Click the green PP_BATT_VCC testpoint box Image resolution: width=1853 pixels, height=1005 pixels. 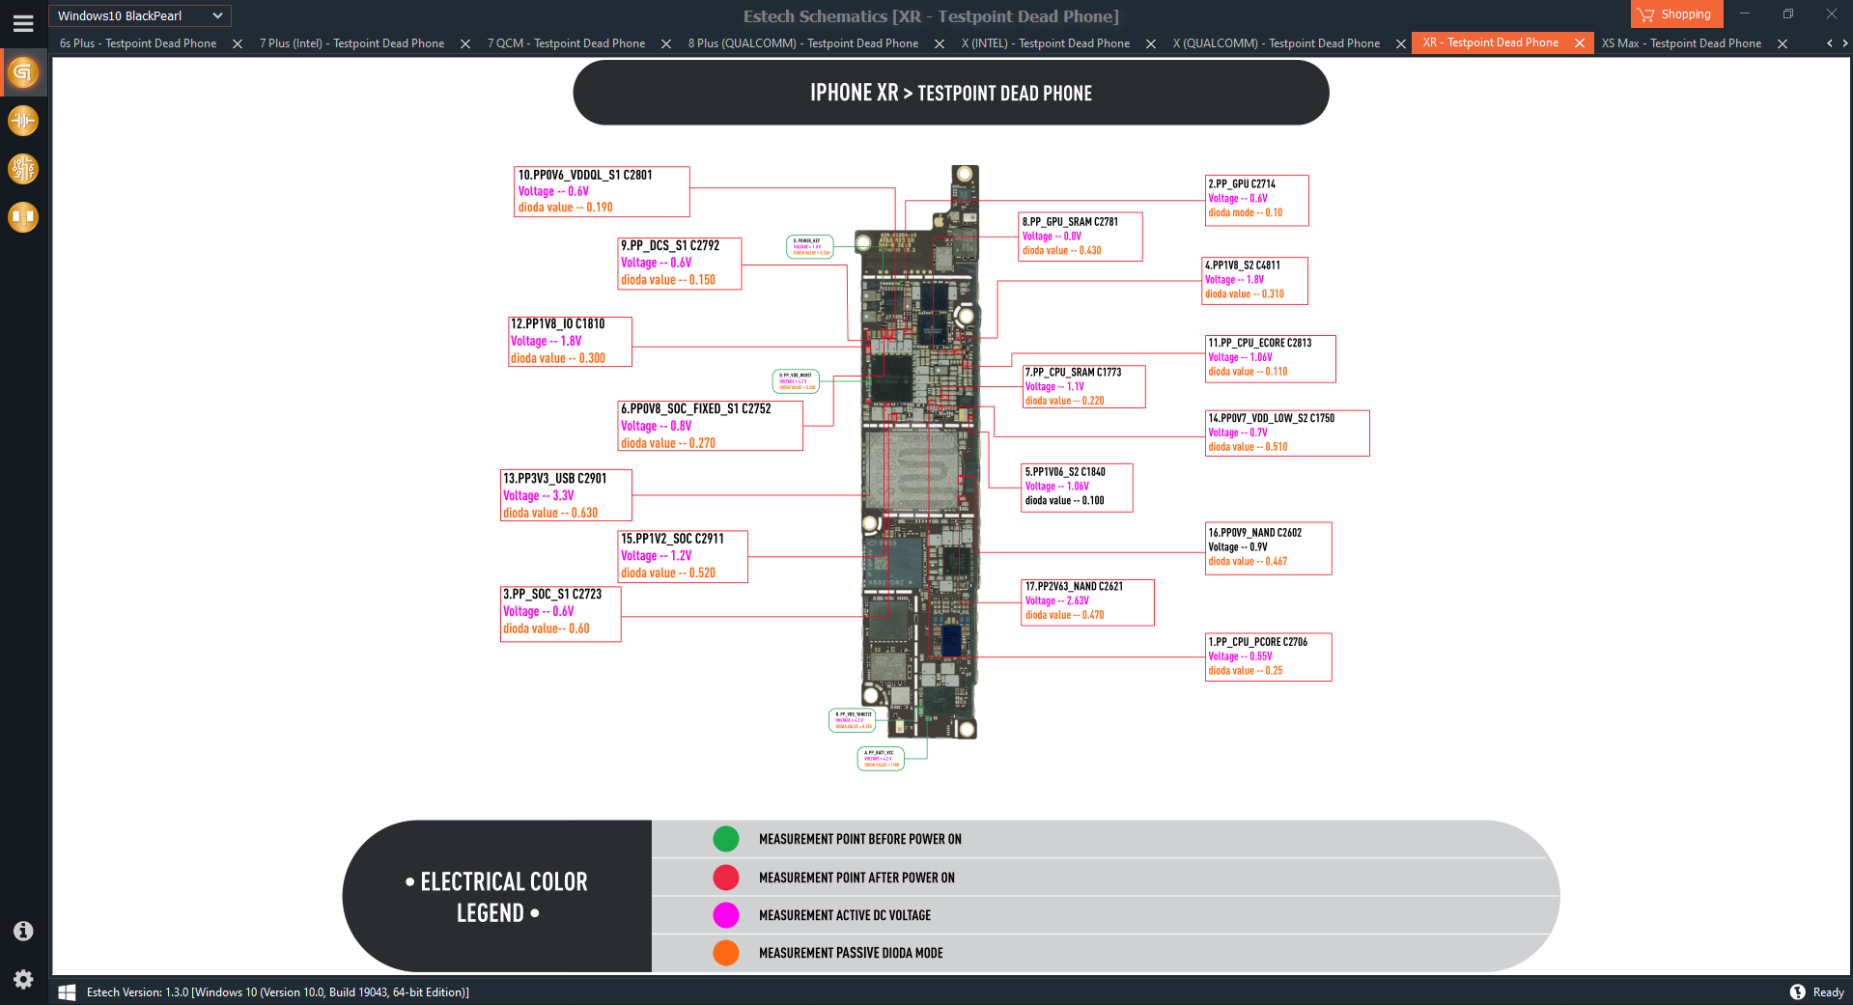pos(881,759)
